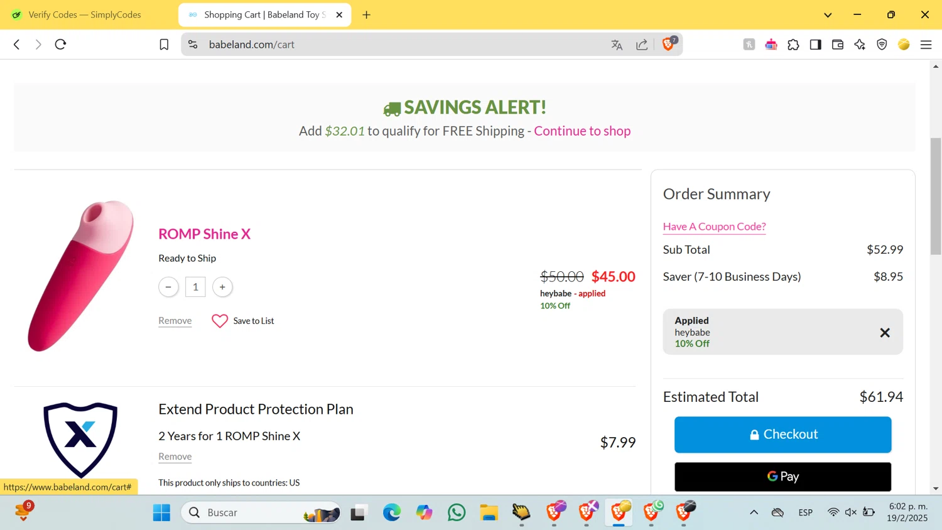The image size is (942, 530).
Task: Expand the Have A Coupon Code link
Action: click(714, 226)
